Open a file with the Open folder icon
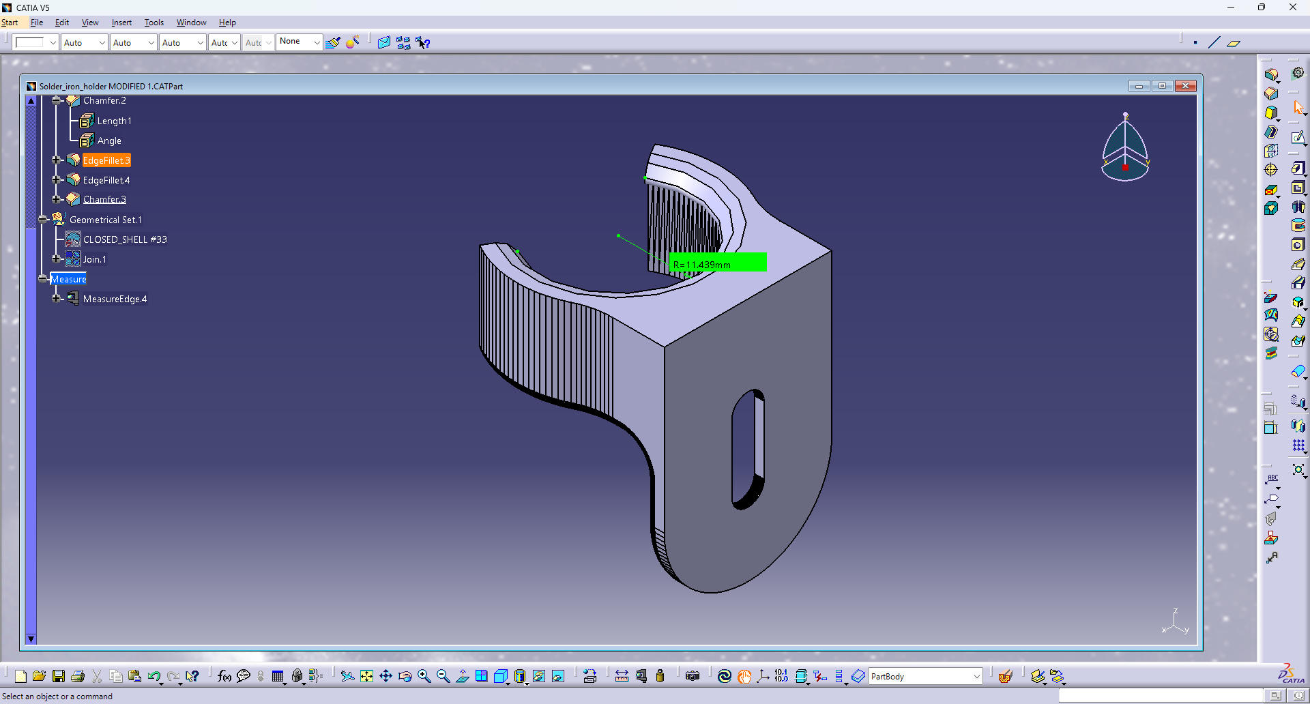 pos(39,676)
